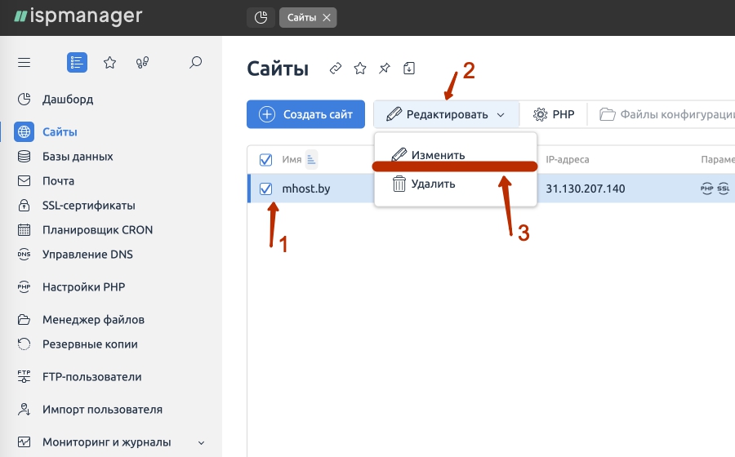Click the Мониторинг и журналы chart icon
Screen dimensions: 735x457
24,442
